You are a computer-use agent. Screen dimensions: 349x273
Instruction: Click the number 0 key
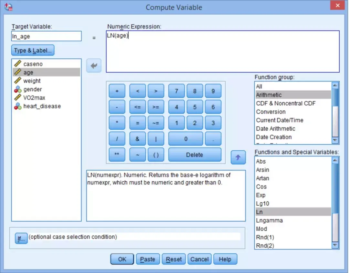coord(185,139)
